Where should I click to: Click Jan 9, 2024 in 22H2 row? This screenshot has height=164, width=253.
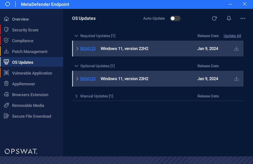208,49
